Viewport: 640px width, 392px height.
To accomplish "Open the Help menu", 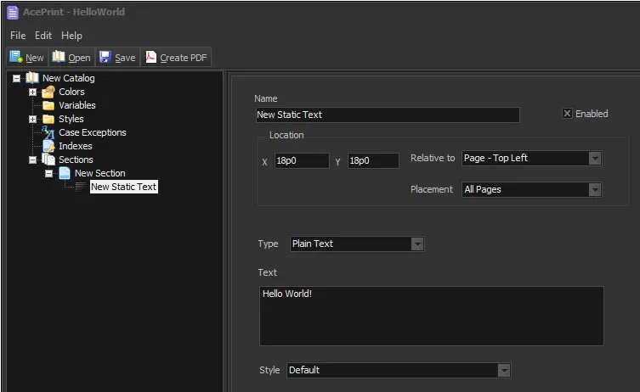I will 71,36.
